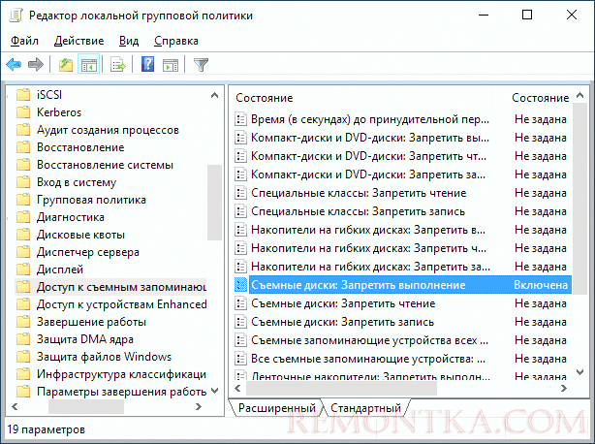Image resolution: width=595 pixels, height=444 pixels.
Task: Click the iSCSI folder icon
Action: tap(23, 94)
